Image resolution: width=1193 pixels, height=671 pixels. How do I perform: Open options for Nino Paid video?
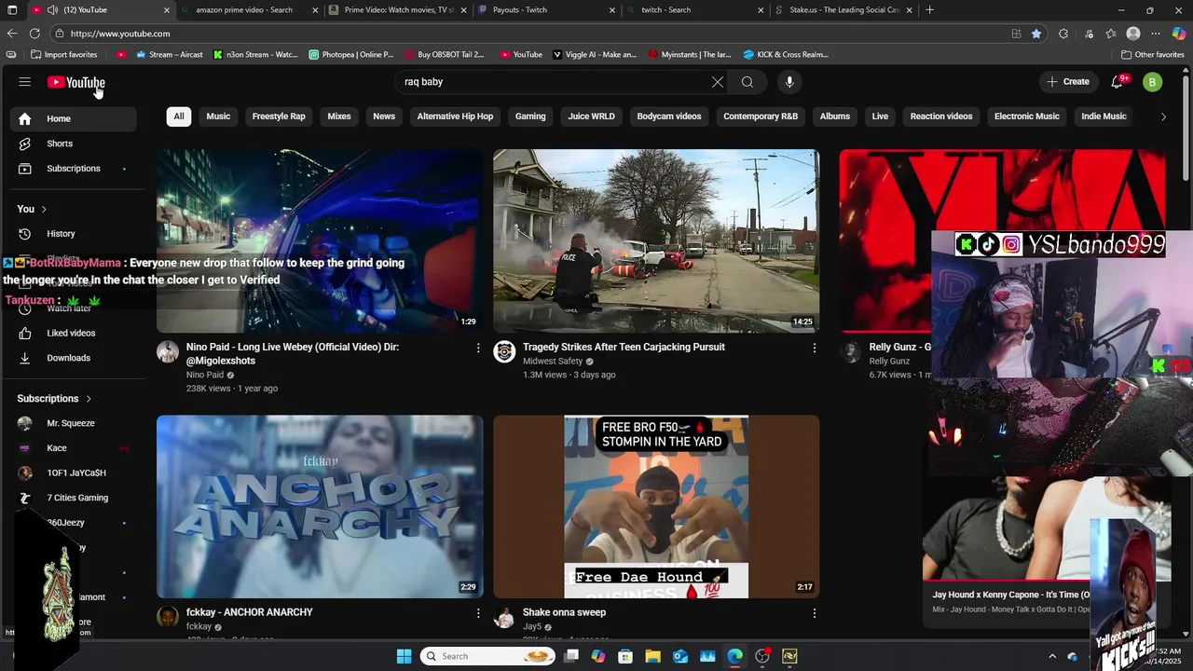[x=478, y=348]
